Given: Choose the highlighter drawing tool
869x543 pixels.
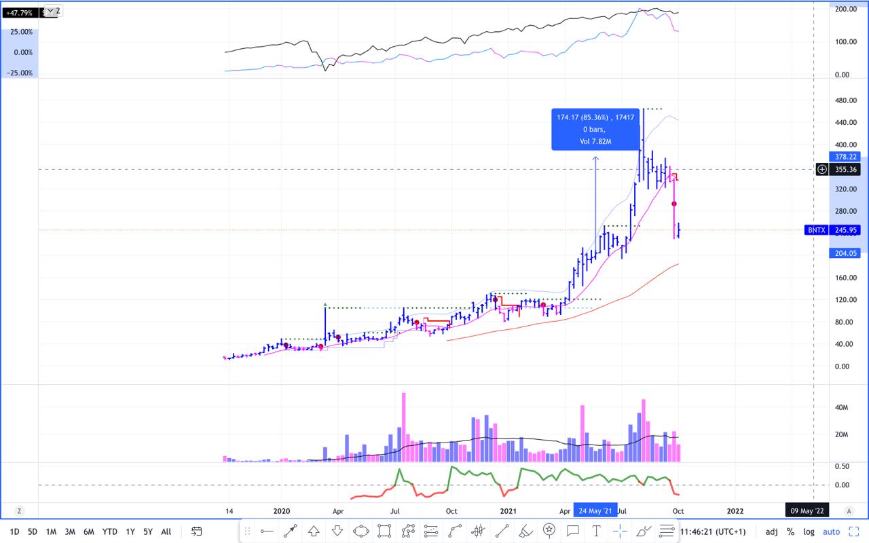Looking at the screenshot, I should [525, 531].
